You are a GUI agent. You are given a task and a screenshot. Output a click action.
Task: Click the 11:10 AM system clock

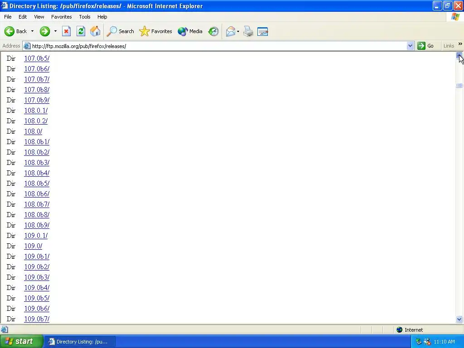(x=444, y=342)
